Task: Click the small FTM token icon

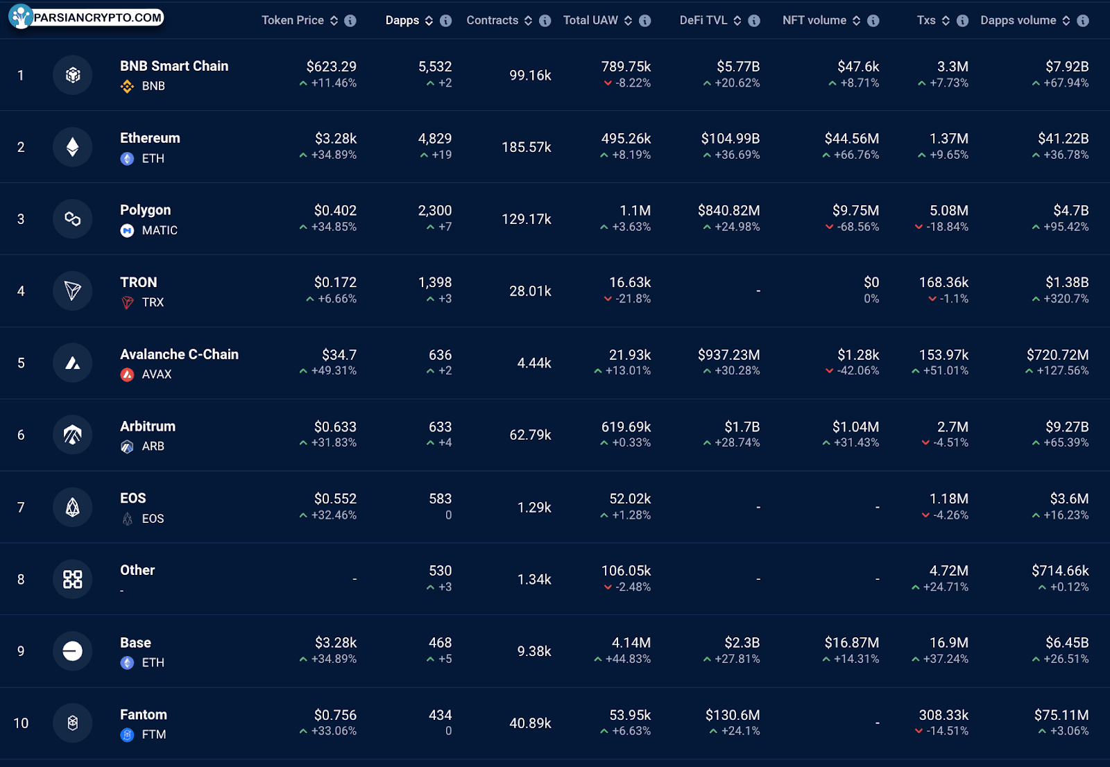Action: tap(127, 734)
